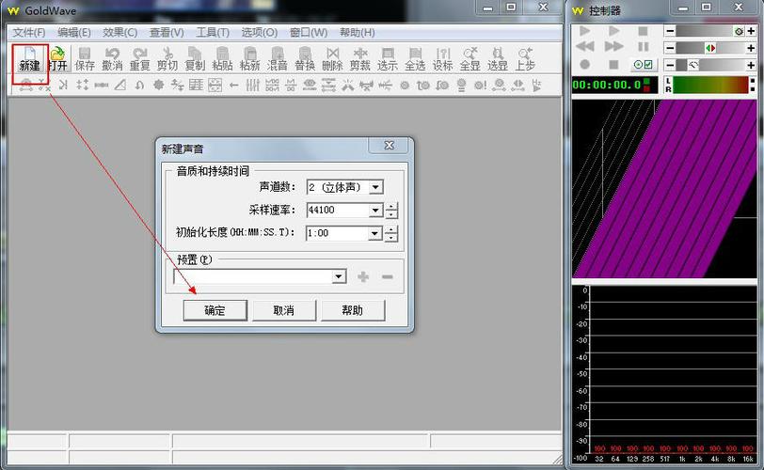Screen dimensions: 764x470
Task: Click the 确定 button in dialog
Action: 215,310
